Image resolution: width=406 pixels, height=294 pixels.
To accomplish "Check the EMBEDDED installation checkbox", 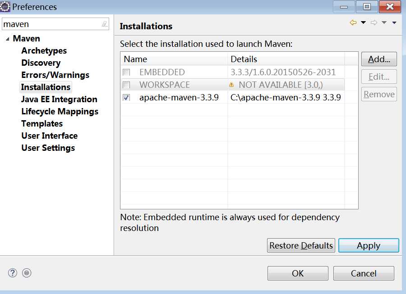I will 126,72.
